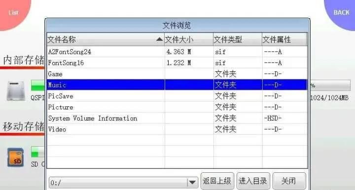Click the ----A attribute cell of A2FontSong24
This screenshot has width=355, height=190.
tap(285, 52)
